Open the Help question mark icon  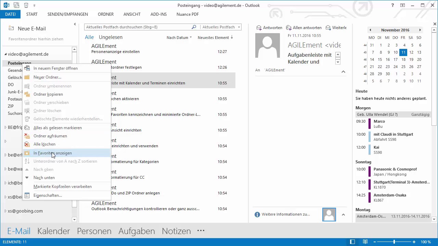tap(392, 5)
